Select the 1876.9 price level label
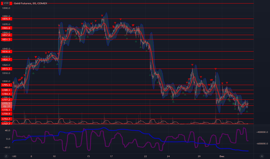Viewport: 270px width, 159px height. [7, 19]
